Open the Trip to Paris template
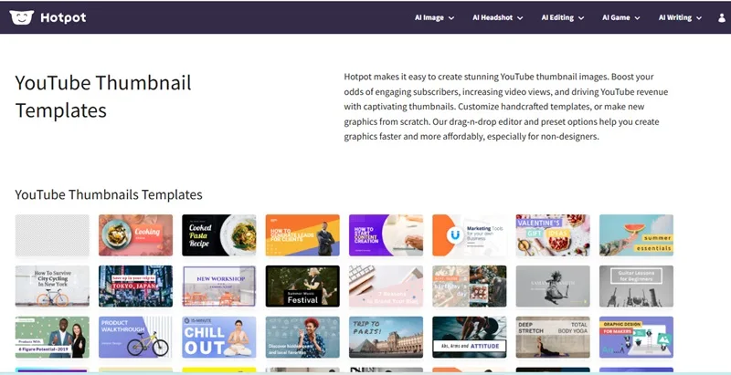Screen dimensions: 731x375 point(386,338)
